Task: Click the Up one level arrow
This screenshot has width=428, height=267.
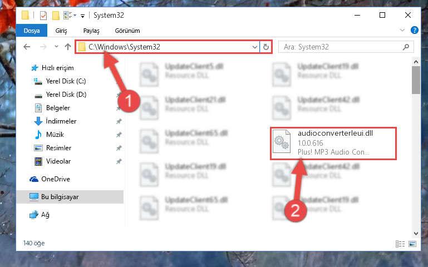Action: [x=68, y=47]
